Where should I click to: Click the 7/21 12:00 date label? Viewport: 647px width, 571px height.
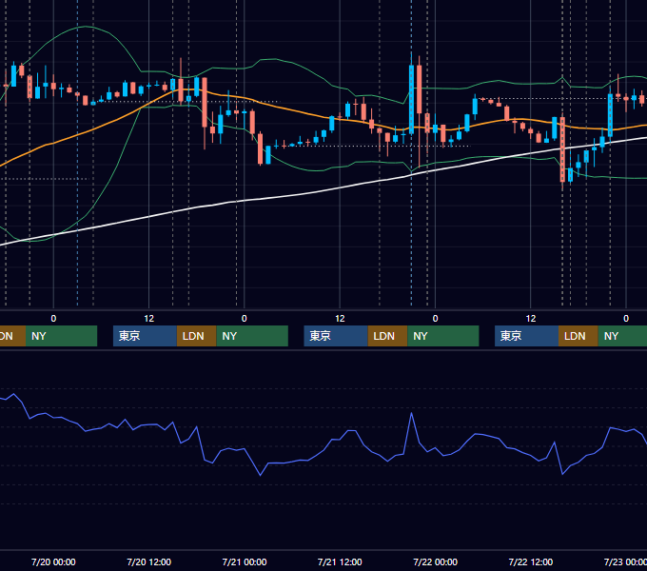coord(340,561)
